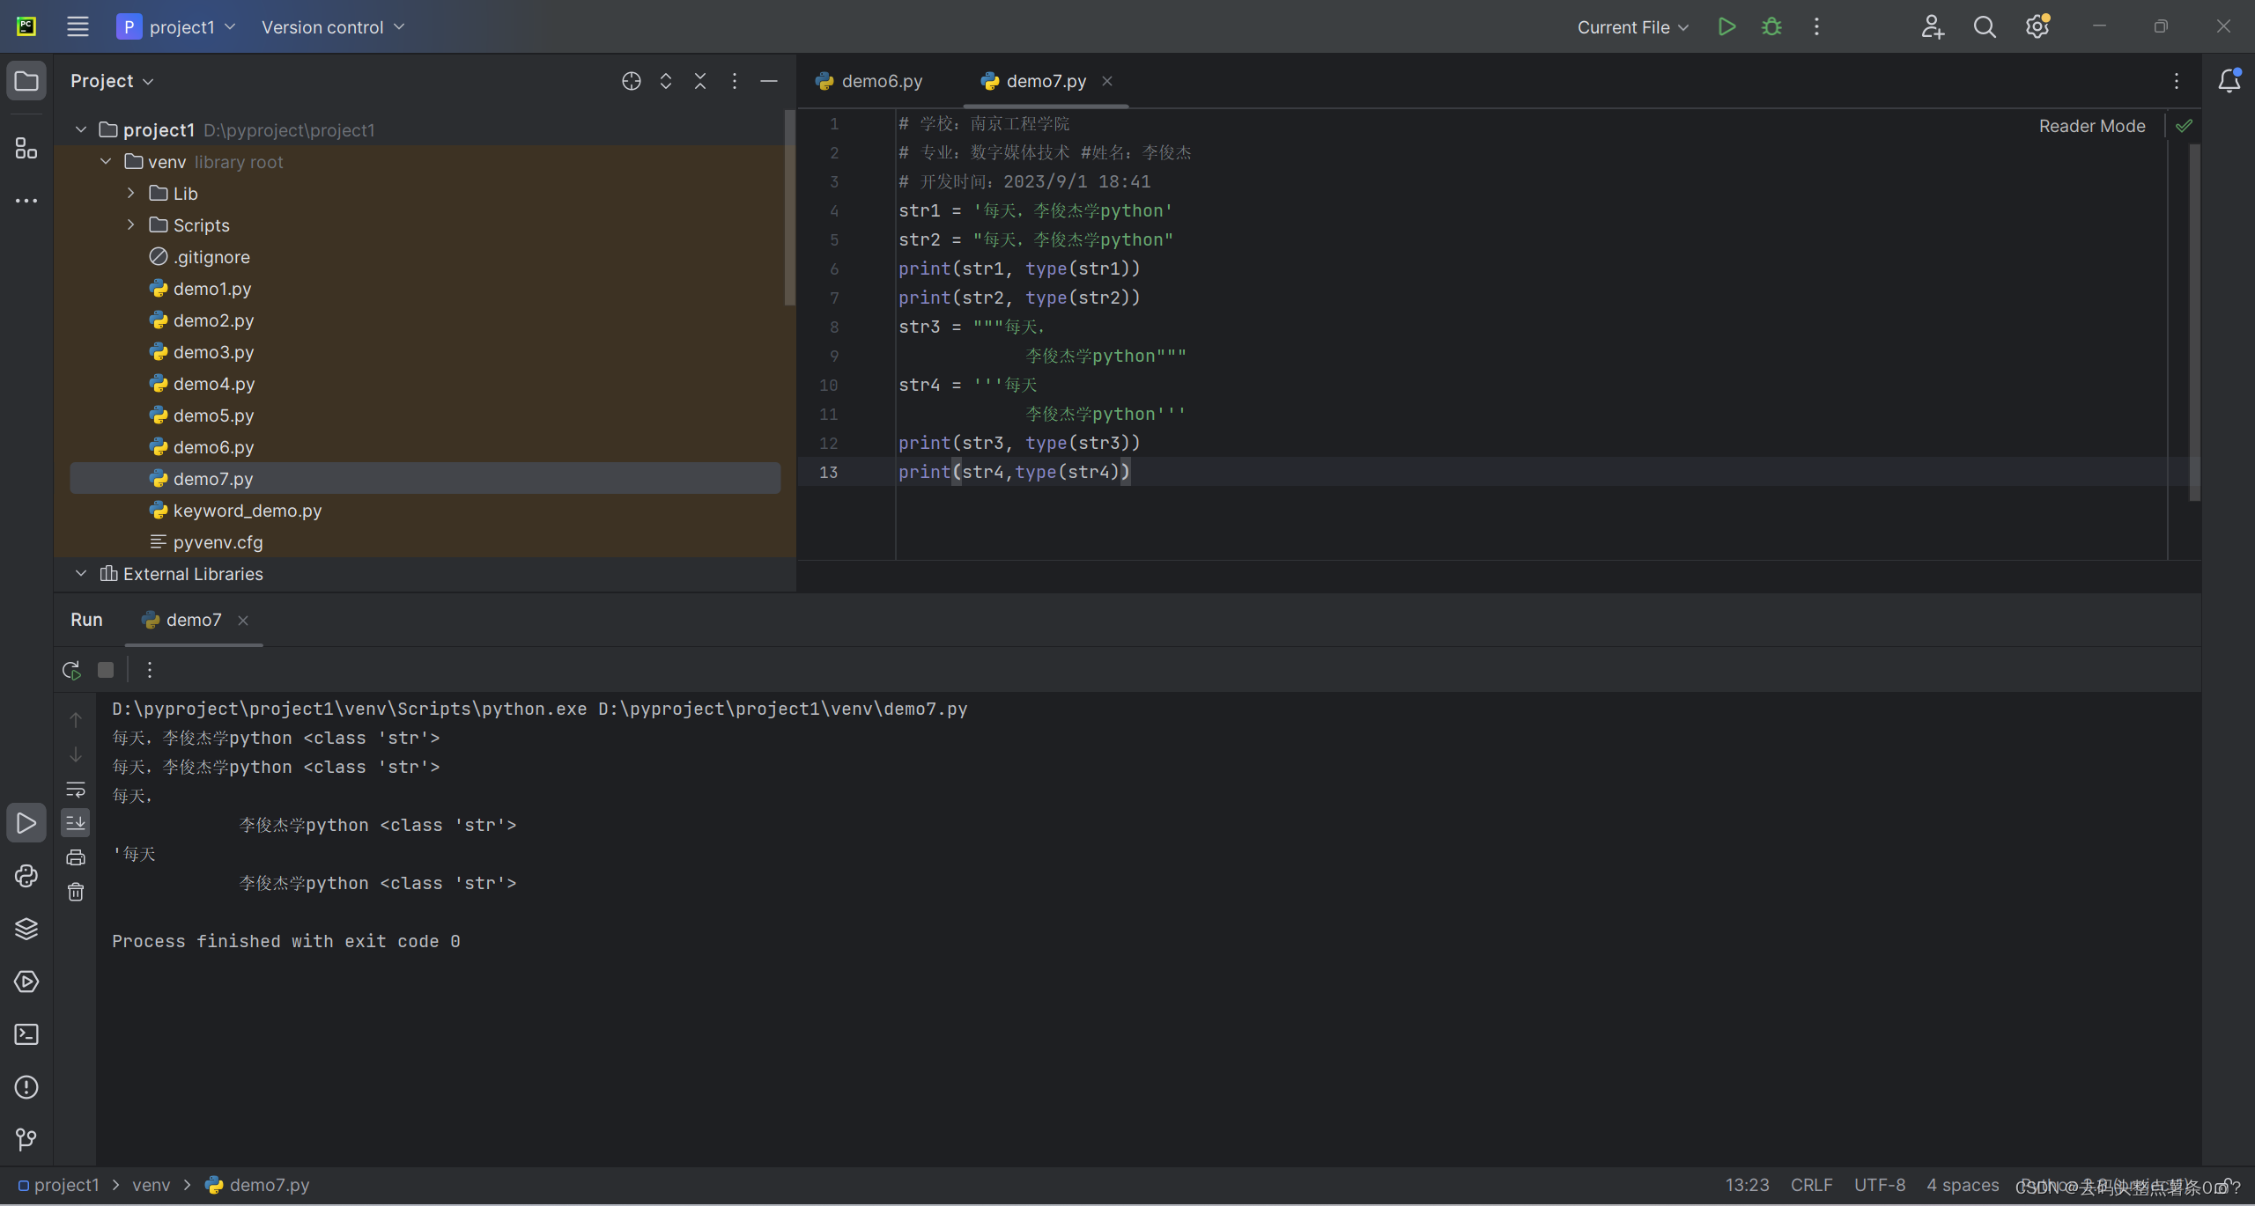Open the Python Console tool window
The height and width of the screenshot is (1206, 2255).
tap(26, 876)
